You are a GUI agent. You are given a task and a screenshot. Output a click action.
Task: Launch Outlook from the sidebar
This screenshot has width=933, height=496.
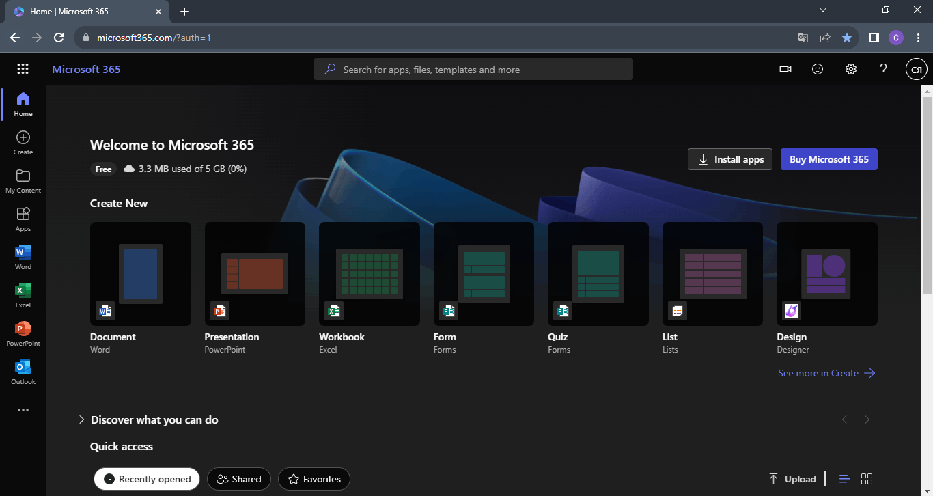tap(23, 372)
